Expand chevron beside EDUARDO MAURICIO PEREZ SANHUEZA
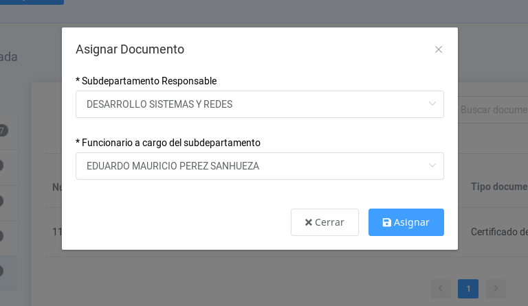528x306 pixels. pyautogui.click(x=432, y=166)
